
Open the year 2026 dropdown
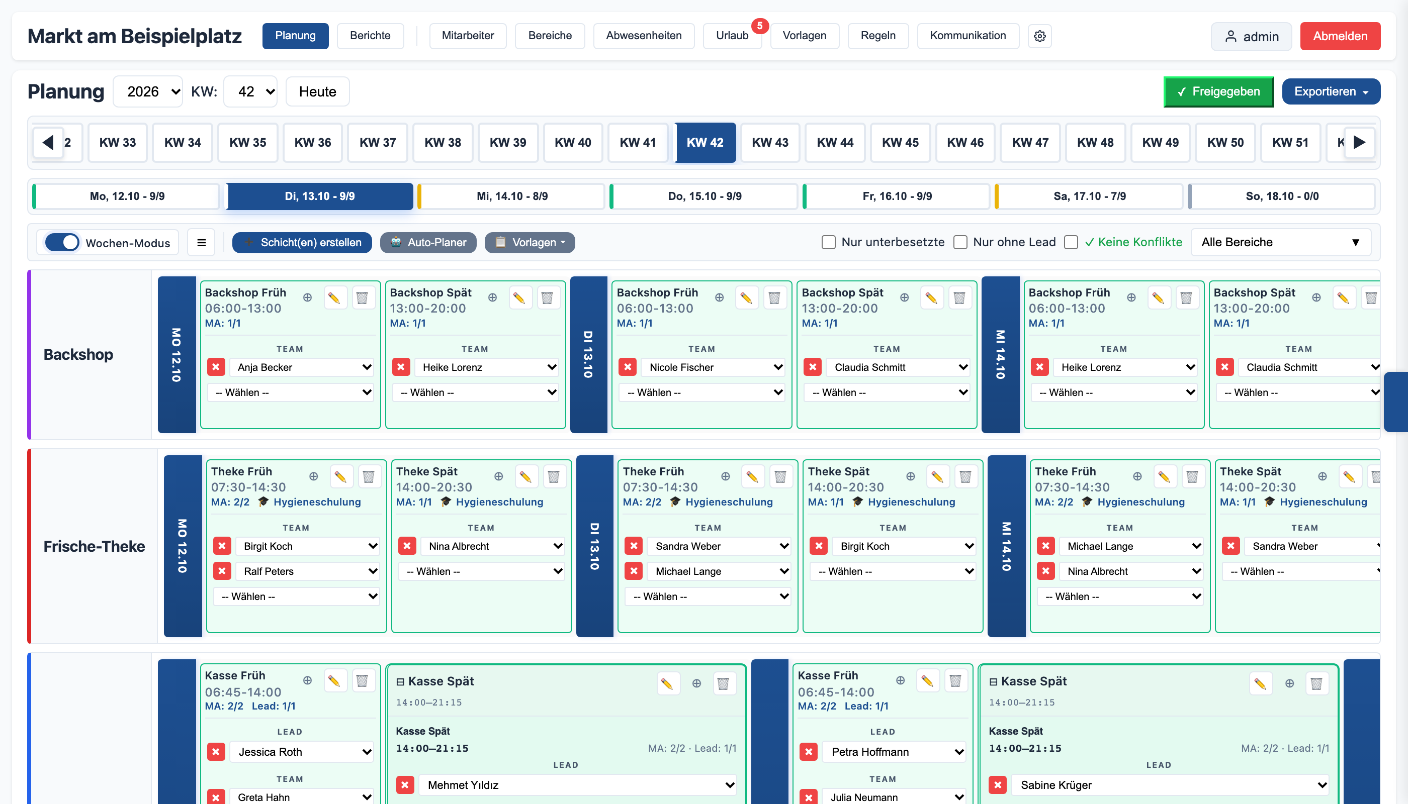point(148,91)
